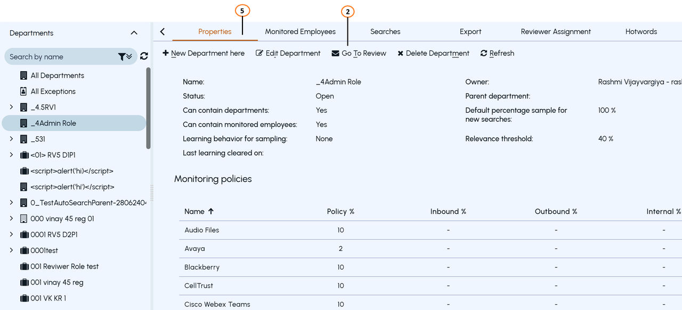Open the Reviewer Assignment tab
682x310 pixels.
click(x=556, y=32)
